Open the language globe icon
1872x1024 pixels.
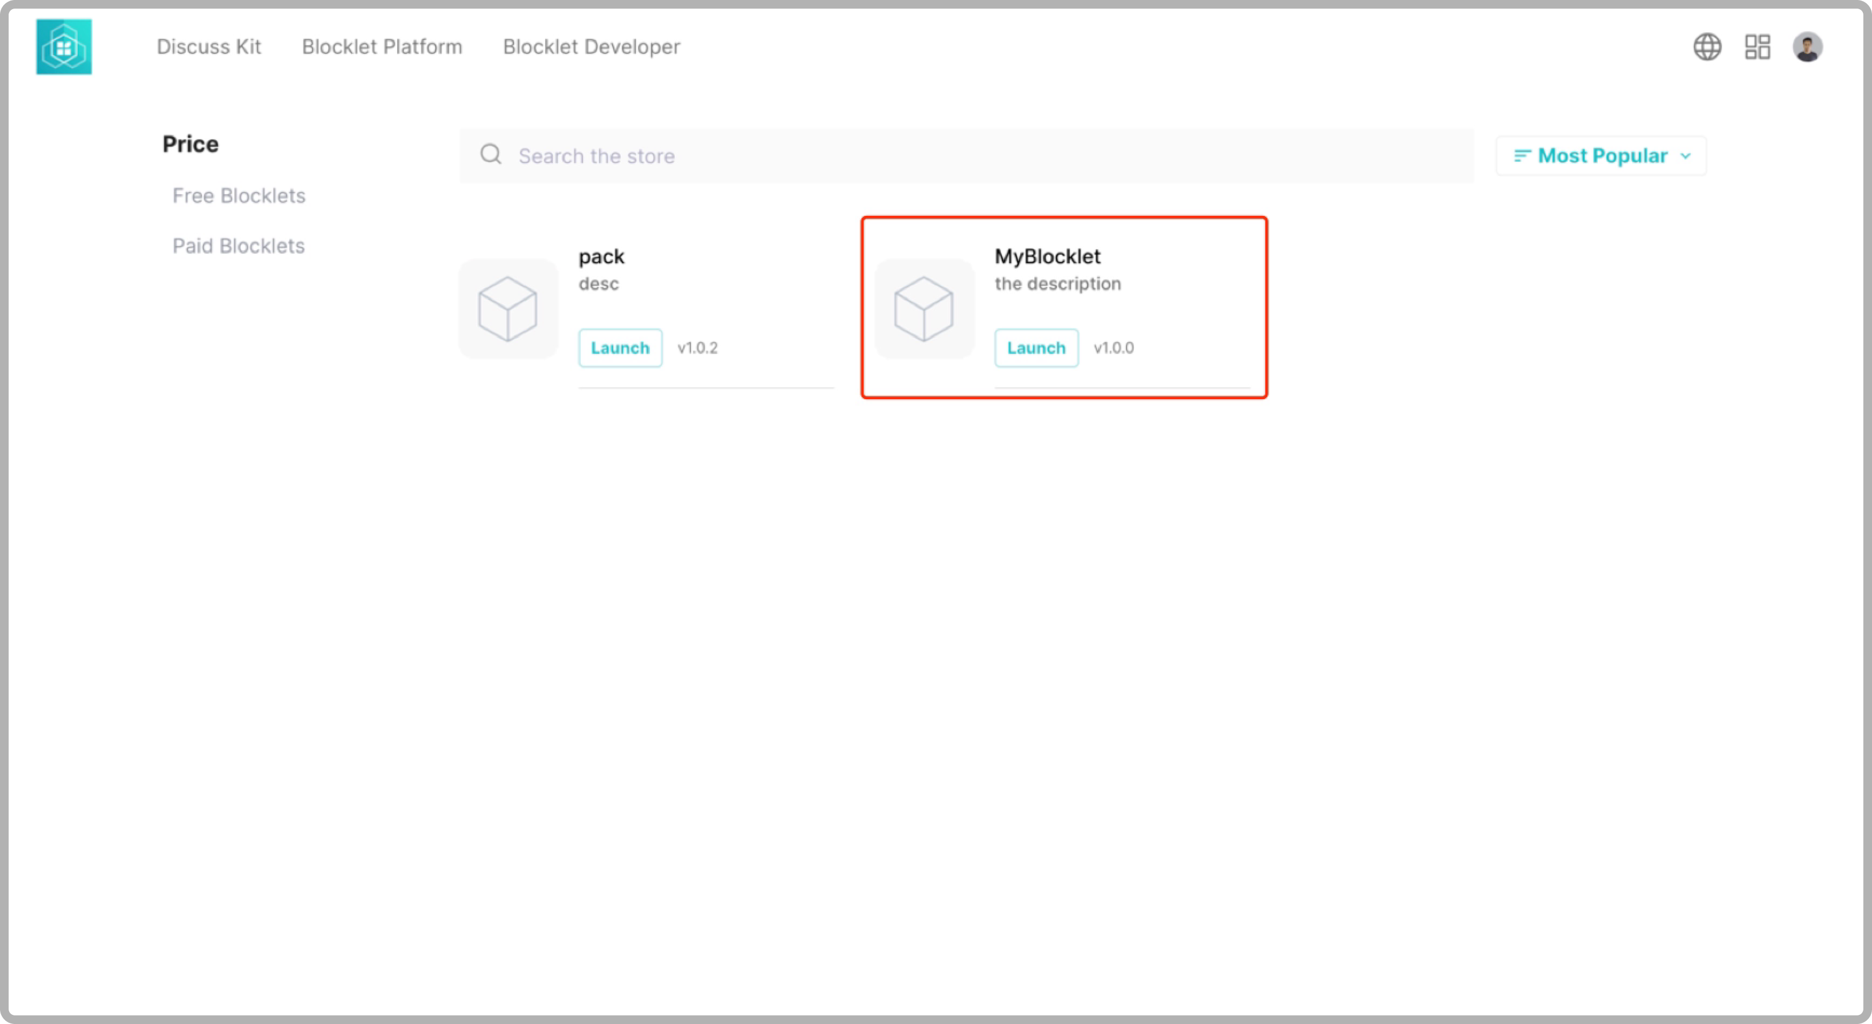point(1707,47)
